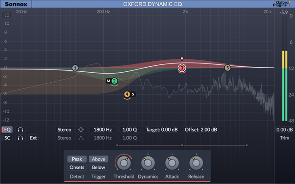Click the Dynamics knob
The image size is (295, 184).
click(148, 163)
